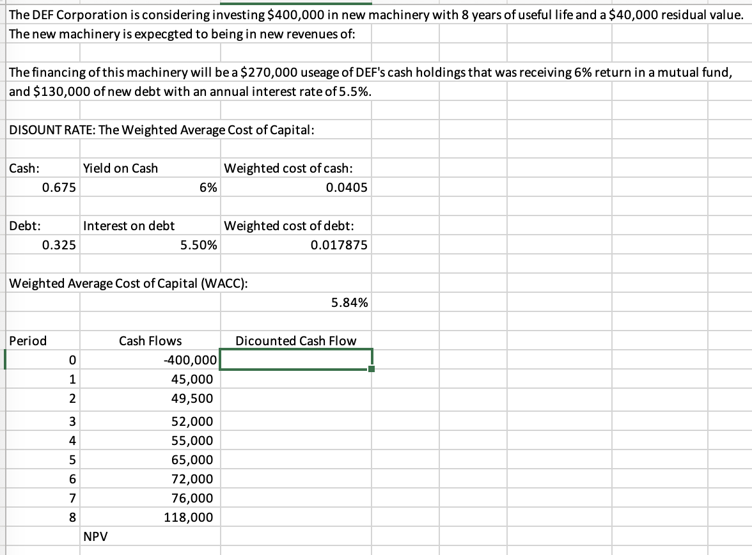Viewport: 752px width, 555px height.
Task: Click the Interest on debt label
Action: [x=129, y=226]
